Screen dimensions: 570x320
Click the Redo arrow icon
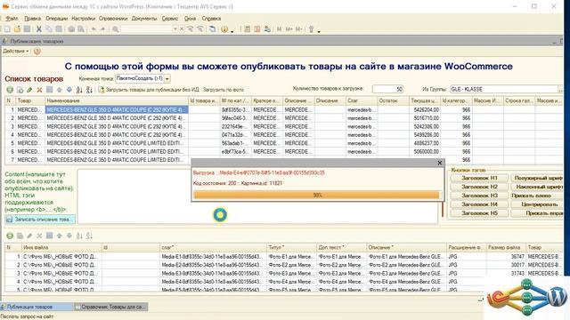(x=103, y=29)
